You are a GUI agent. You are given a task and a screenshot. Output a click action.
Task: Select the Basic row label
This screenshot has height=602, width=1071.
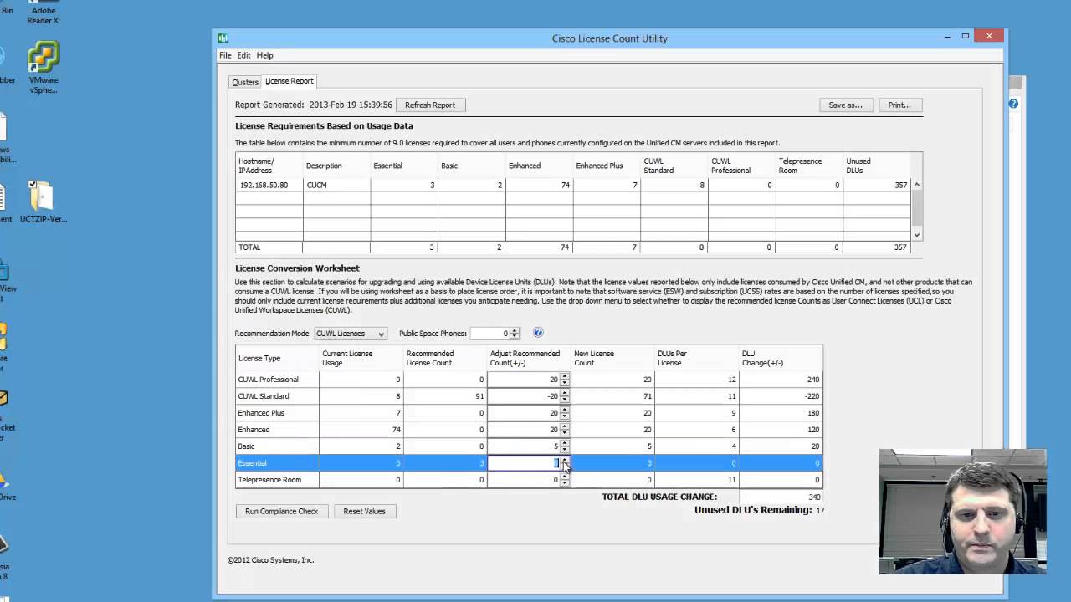(246, 446)
